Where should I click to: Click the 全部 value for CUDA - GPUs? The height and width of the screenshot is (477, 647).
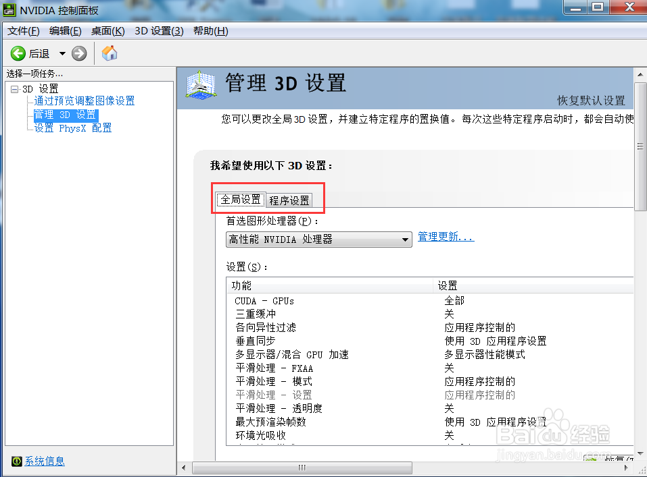coord(454,301)
